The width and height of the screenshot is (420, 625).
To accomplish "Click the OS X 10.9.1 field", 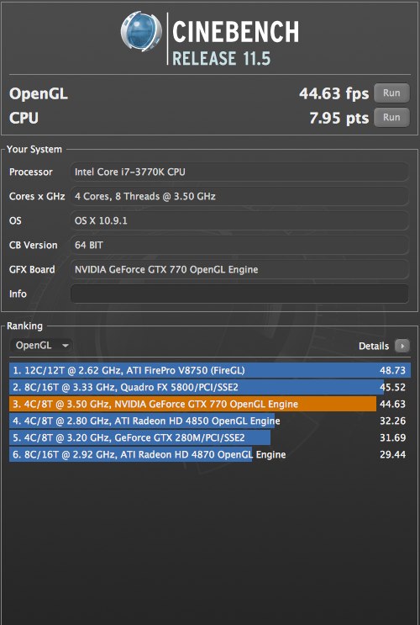I will pyautogui.click(x=239, y=220).
